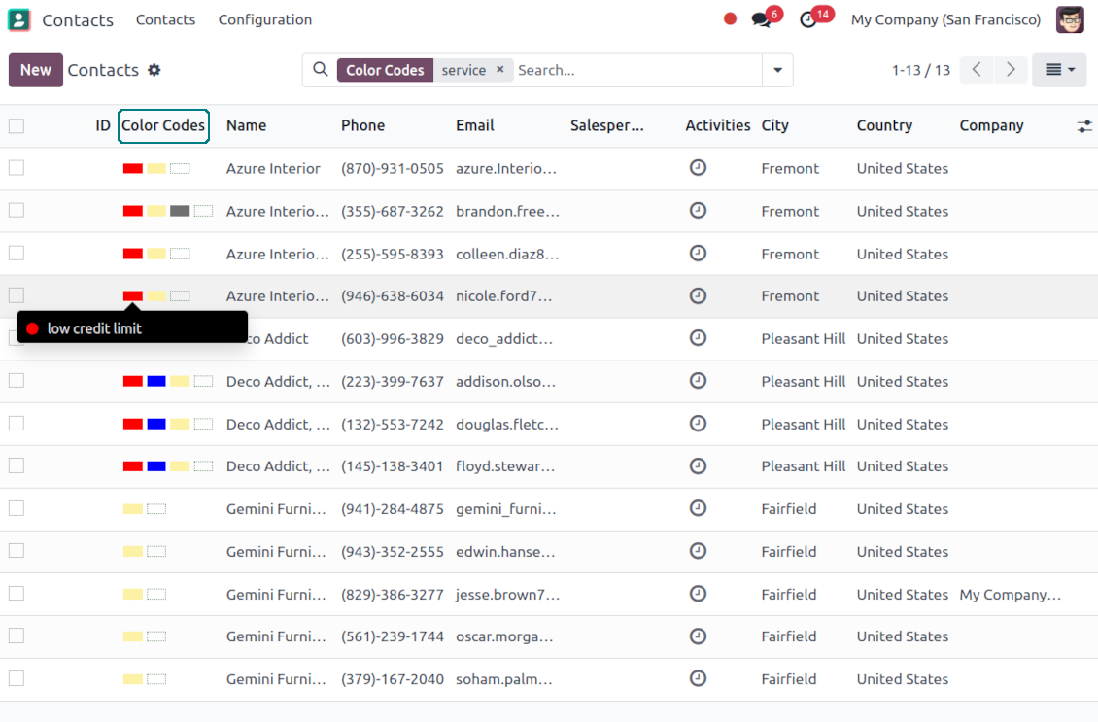Screen dimensions: 1098x722
Task: Toggle the select-all header checkbox
Action: 17,125
